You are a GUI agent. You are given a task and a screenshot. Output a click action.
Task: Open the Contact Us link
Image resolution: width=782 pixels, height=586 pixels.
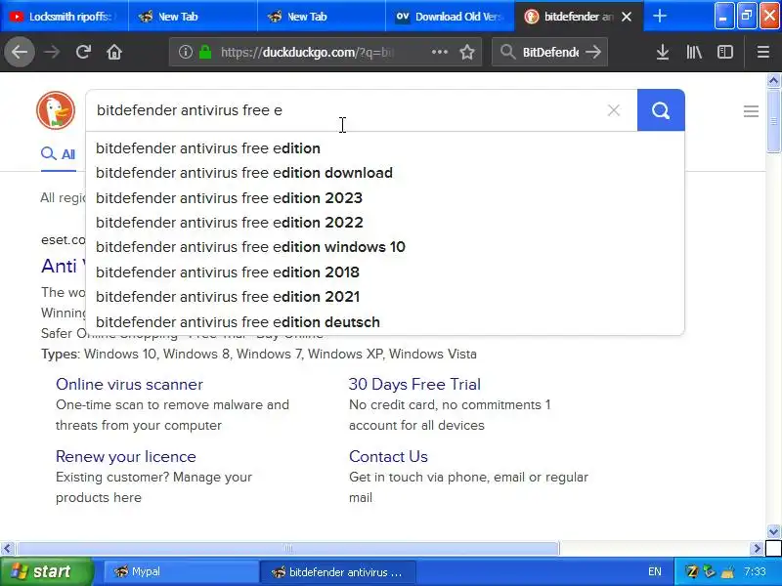tap(388, 456)
